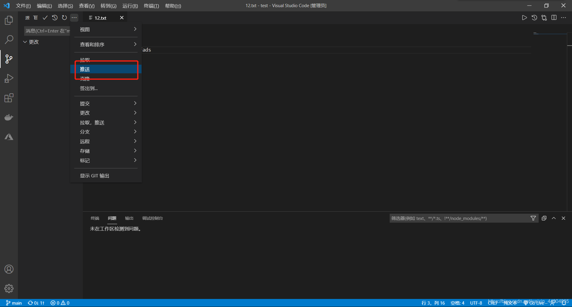Image resolution: width=572 pixels, height=307 pixels.
Task: Open timeline history icon in editor toolbar
Action: point(534,18)
